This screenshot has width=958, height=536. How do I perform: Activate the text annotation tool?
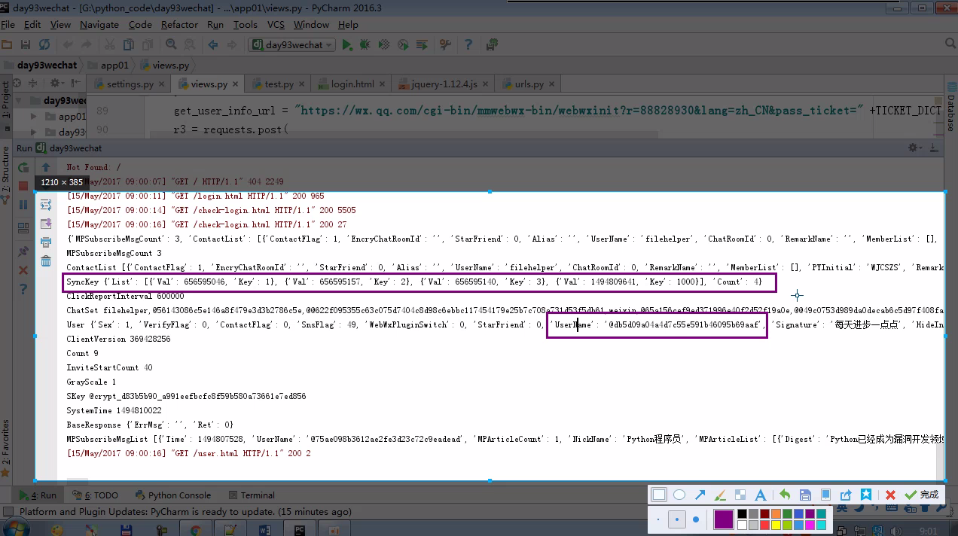pos(761,495)
